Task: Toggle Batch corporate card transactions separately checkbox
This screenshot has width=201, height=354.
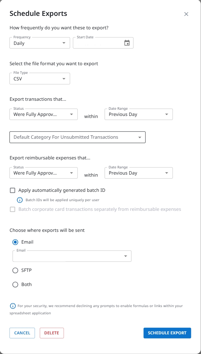Action: pos(13,209)
